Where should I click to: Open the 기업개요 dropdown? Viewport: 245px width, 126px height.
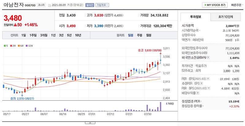coord(102,5)
